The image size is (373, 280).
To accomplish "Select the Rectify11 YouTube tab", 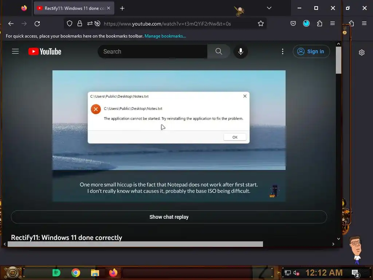I will click(x=74, y=8).
